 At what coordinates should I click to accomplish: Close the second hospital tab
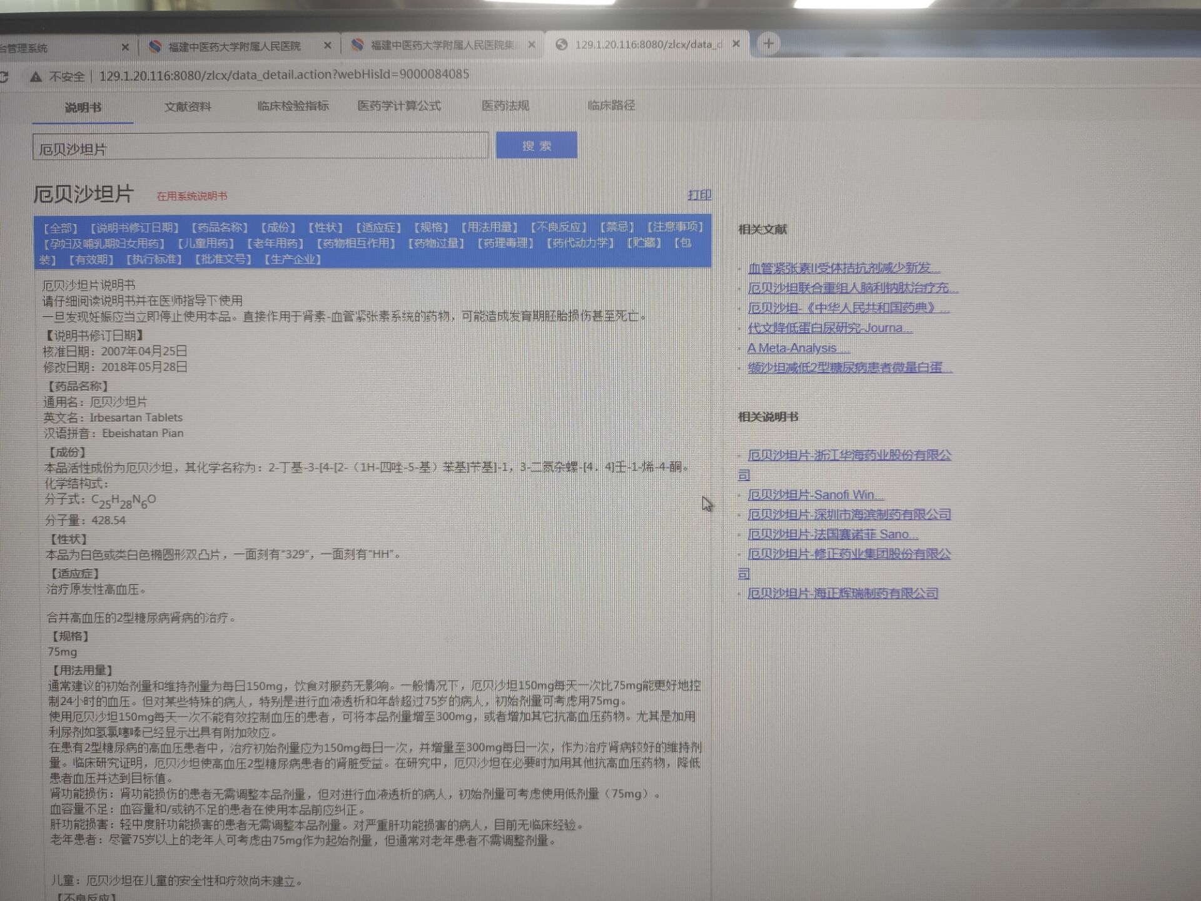(531, 44)
